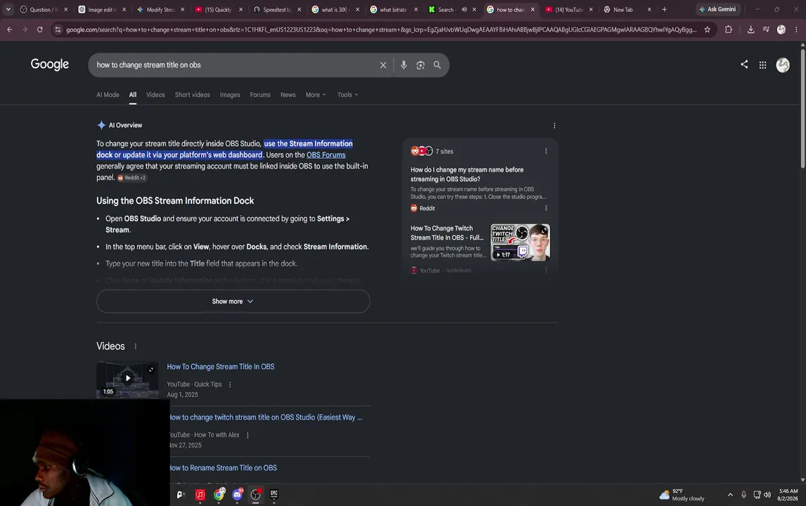Show hidden system tray icons
Screen dimensions: 806x506
(731, 495)
